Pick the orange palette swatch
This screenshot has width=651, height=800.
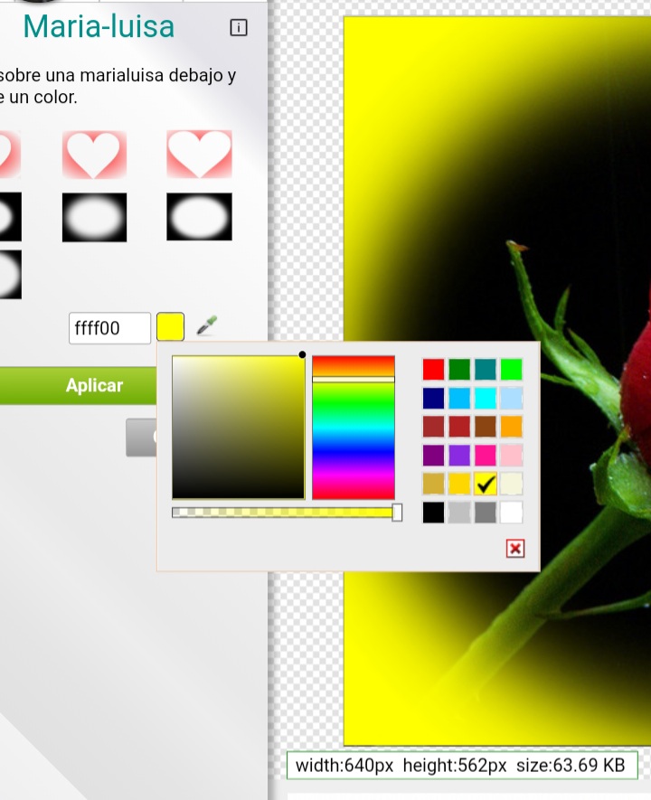click(x=511, y=427)
